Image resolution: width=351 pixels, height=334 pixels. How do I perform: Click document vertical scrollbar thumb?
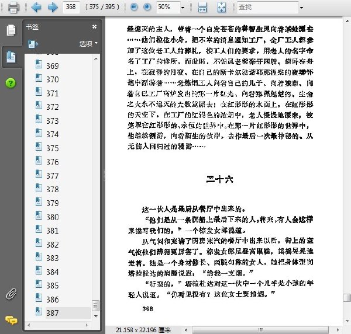[347, 297]
